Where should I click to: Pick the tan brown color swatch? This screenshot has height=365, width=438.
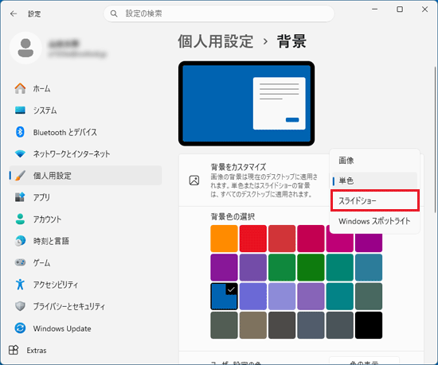click(252, 325)
